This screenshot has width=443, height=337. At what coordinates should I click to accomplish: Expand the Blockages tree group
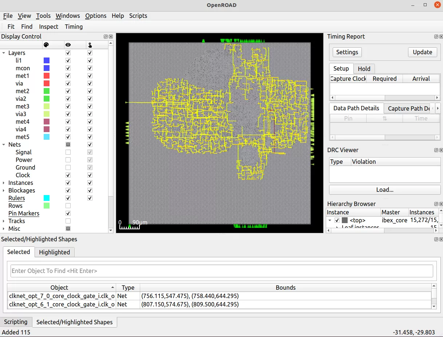[x=4, y=190]
